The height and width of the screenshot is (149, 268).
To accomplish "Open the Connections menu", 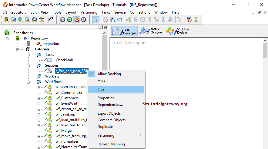I will [x=140, y=12].
